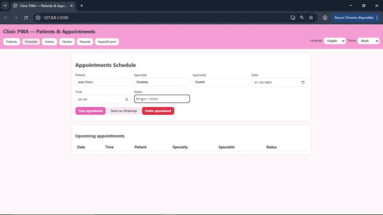383x215 pixels.
Task: Open the Studies tab
Action: click(67, 42)
